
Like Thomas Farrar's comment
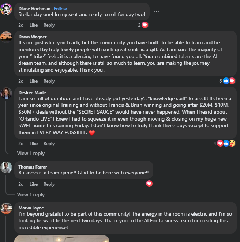coord(33,184)
